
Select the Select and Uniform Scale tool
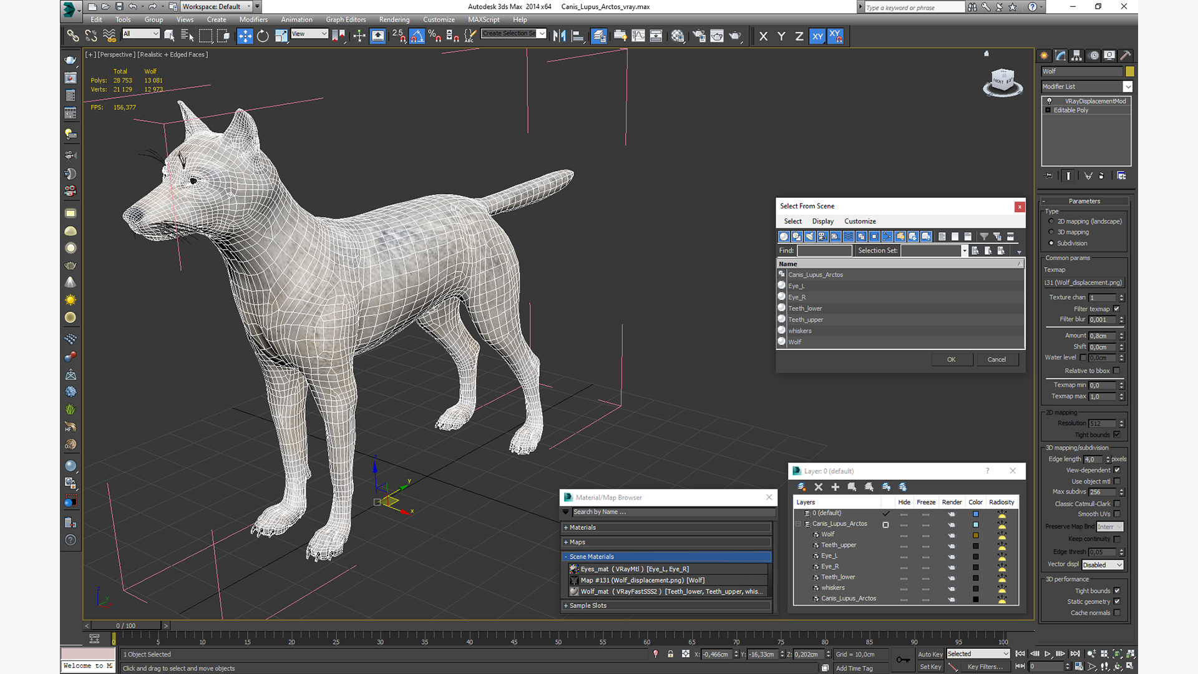[281, 36]
